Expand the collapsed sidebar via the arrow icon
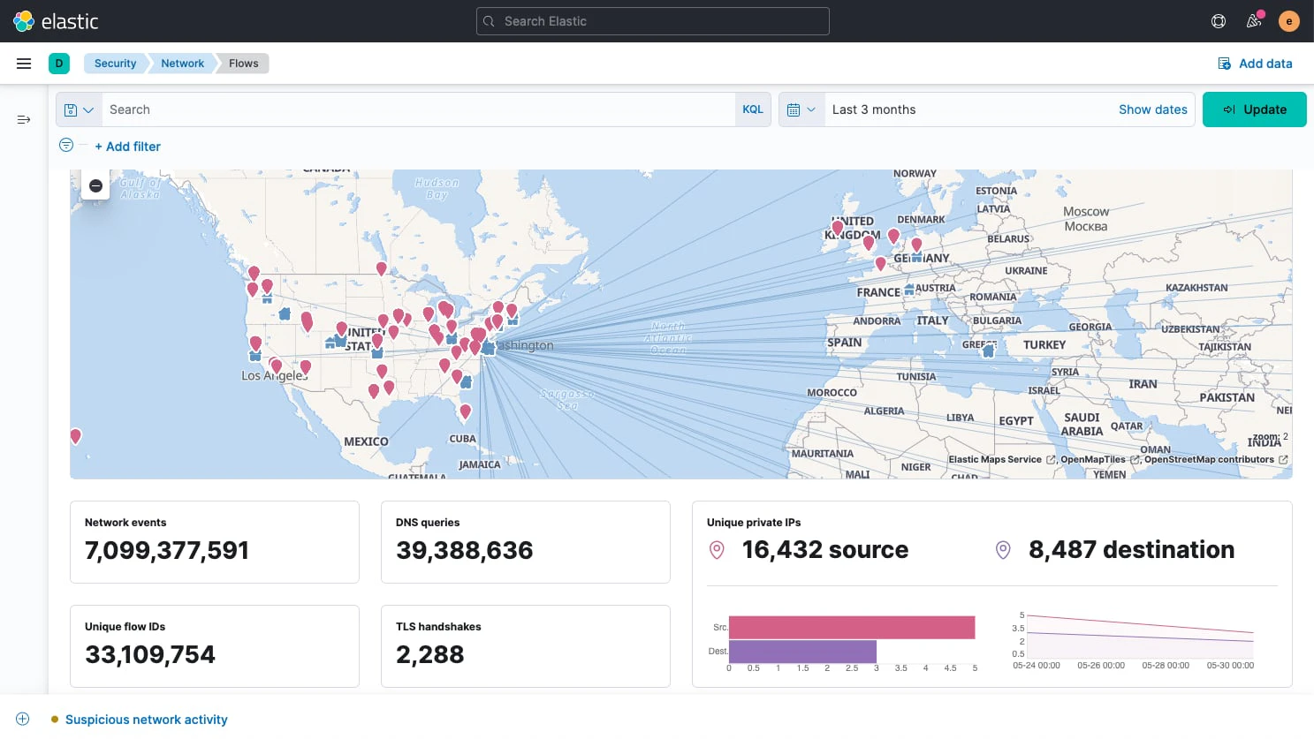This screenshot has height=739, width=1314. (24, 118)
